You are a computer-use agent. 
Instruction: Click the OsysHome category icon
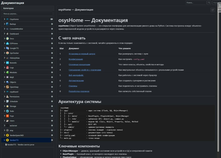click(8, 19)
